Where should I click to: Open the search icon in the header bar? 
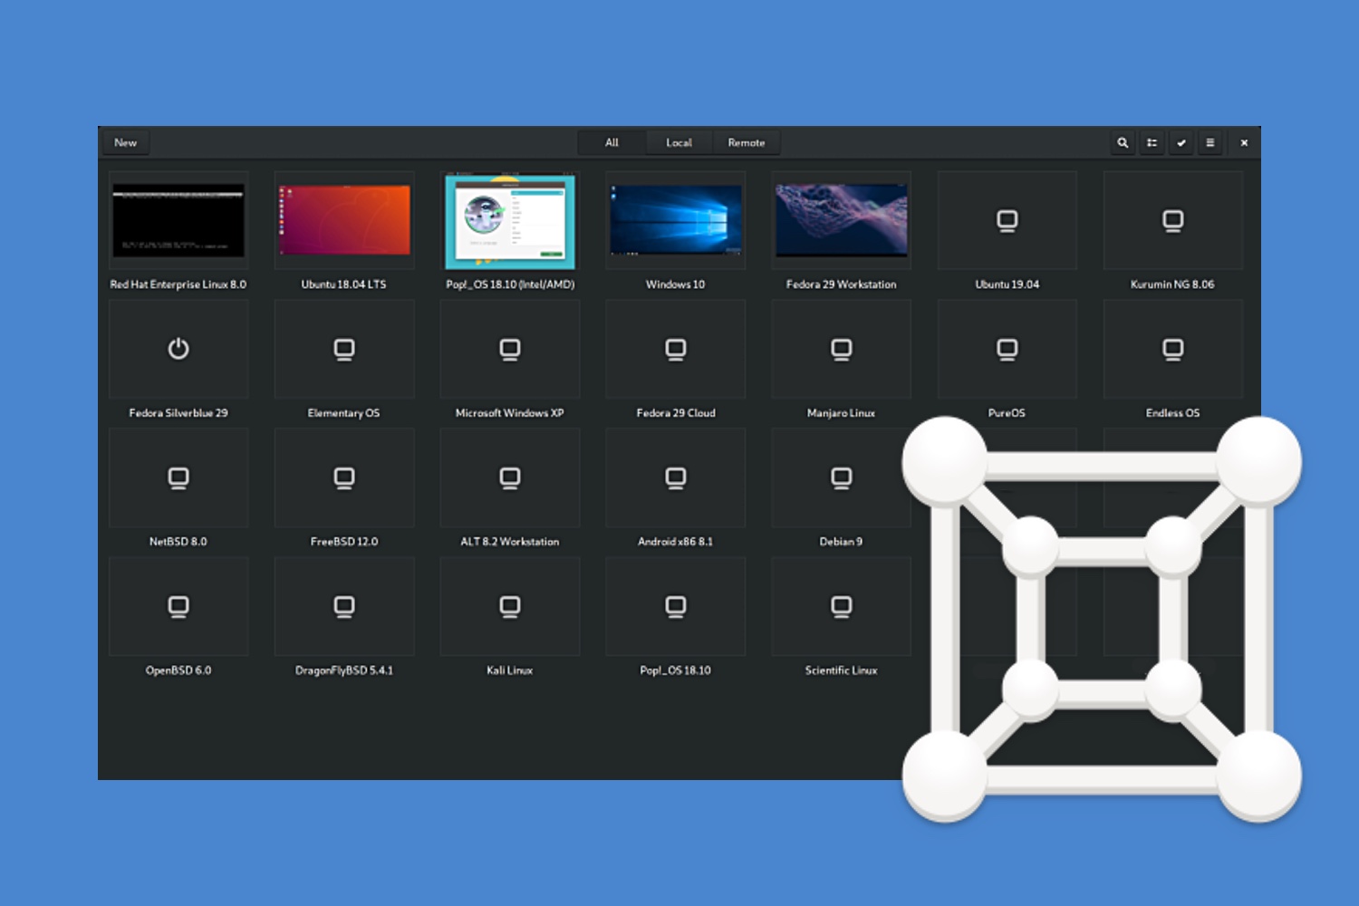coord(1123,142)
